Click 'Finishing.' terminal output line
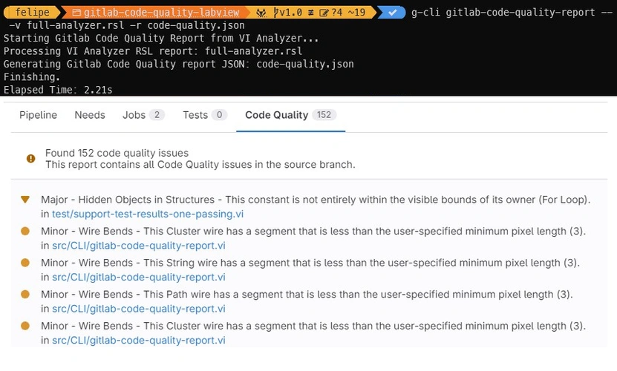This screenshot has height=371, width=617. pos(31,76)
